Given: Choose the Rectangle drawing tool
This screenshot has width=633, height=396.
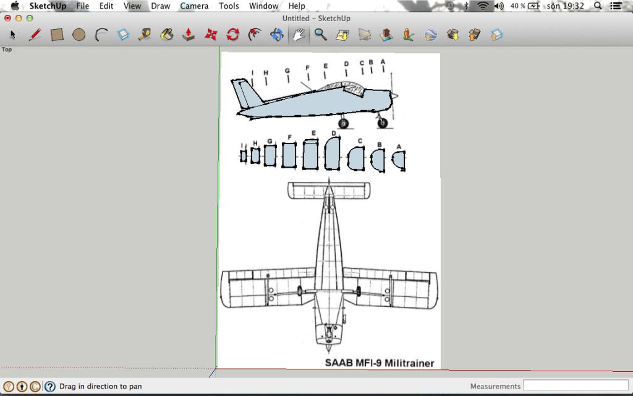Looking at the screenshot, I should 57,35.
